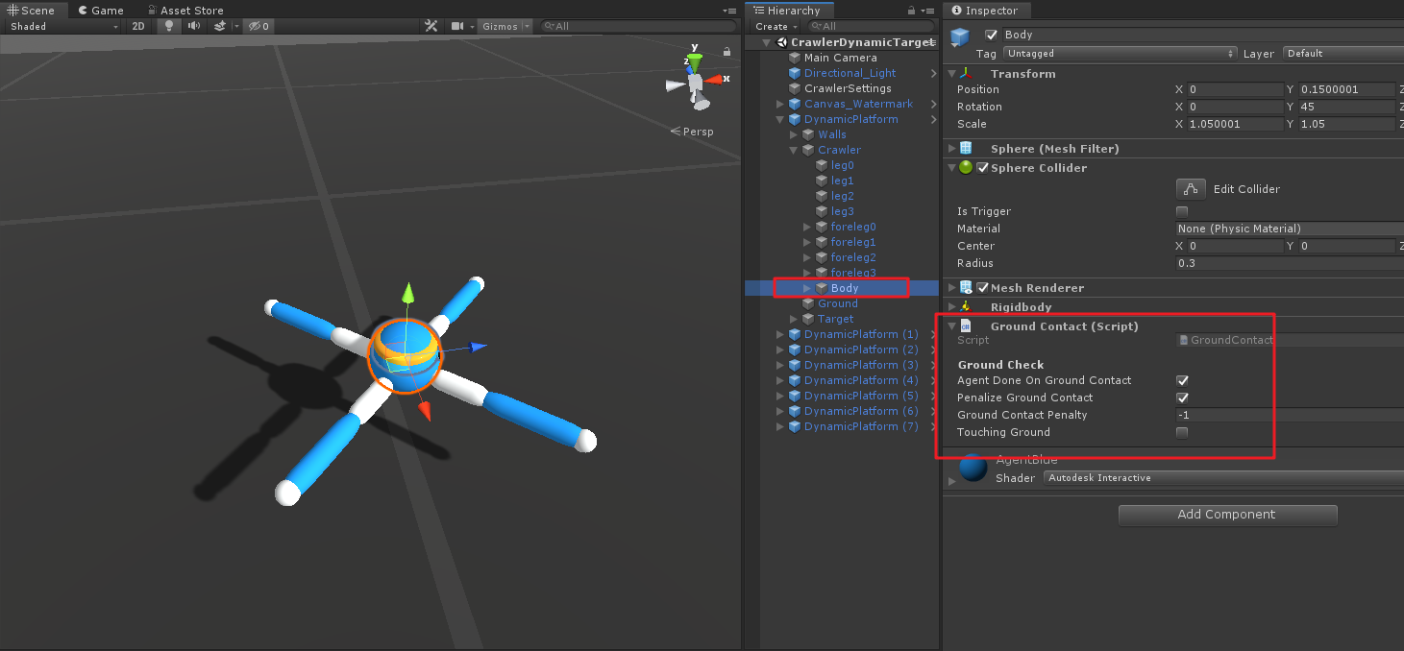The image size is (1404, 651).
Task: Click the Mesh Renderer component icon
Action: [x=966, y=287]
